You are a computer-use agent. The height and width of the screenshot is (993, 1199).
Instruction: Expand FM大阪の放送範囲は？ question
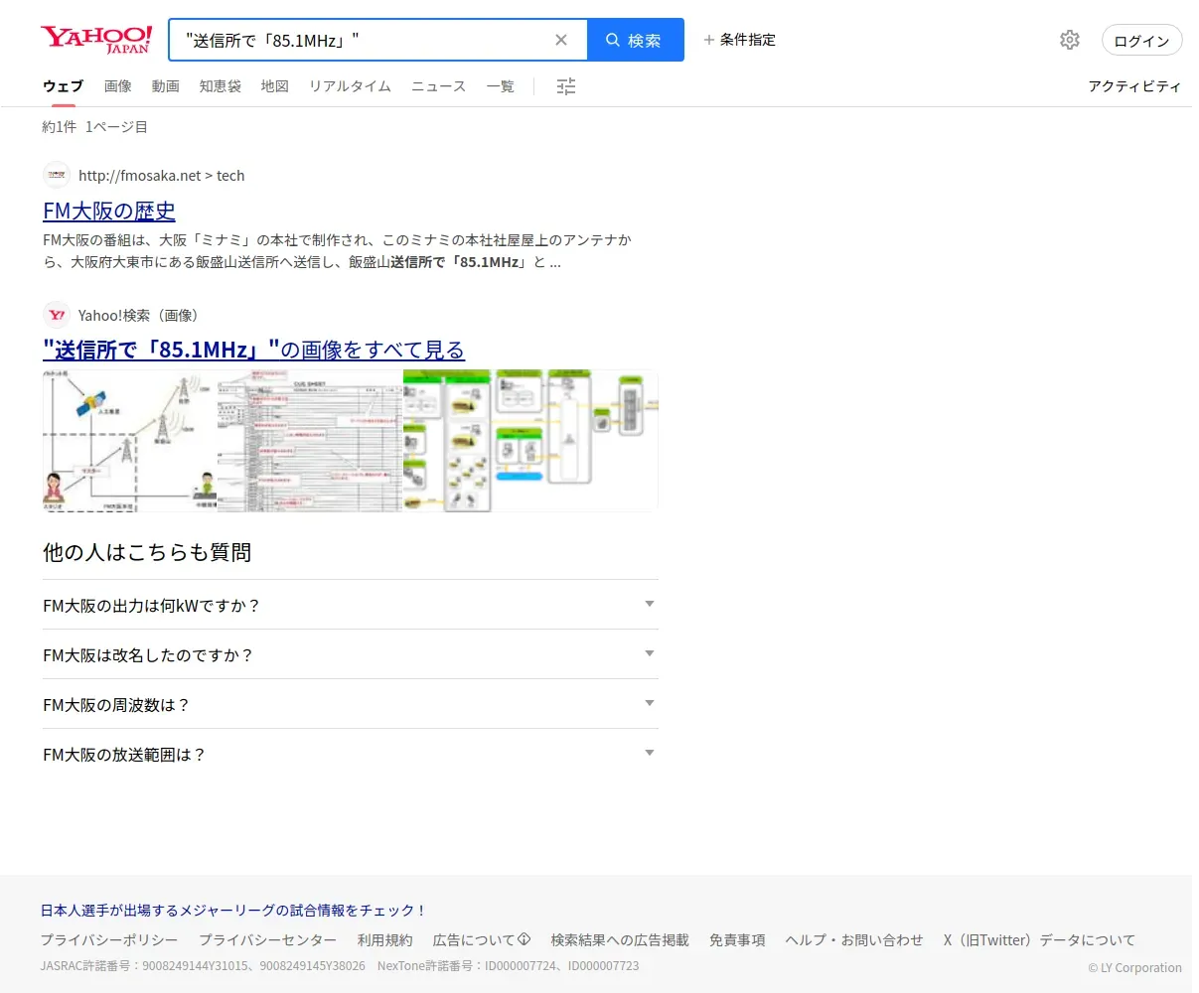[x=351, y=754]
